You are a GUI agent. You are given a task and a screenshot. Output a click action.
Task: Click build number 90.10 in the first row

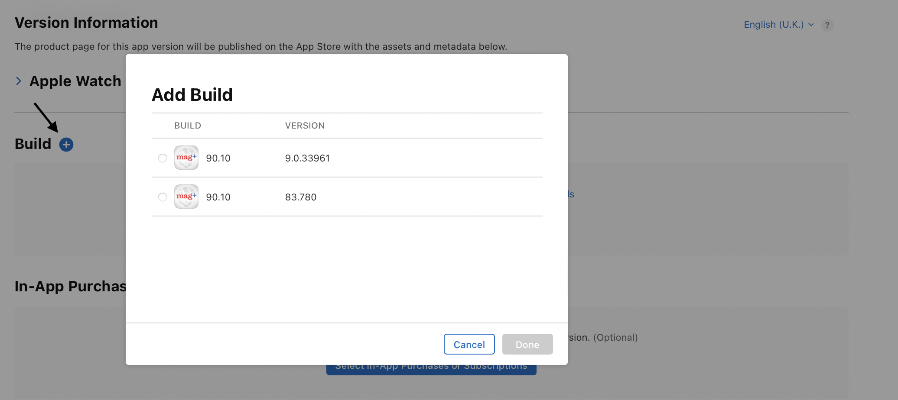pyautogui.click(x=218, y=158)
